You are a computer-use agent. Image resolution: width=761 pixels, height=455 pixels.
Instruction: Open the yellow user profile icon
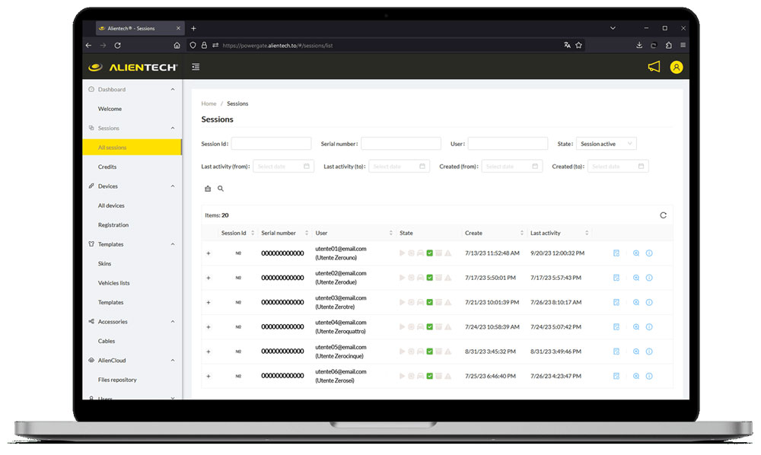(676, 67)
